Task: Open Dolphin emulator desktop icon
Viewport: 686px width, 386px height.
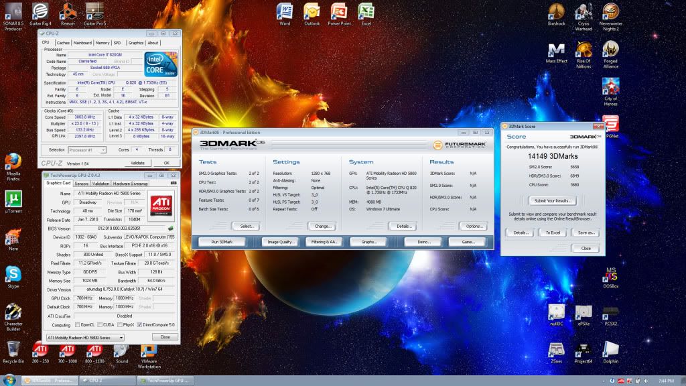Action: coord(611,352)
